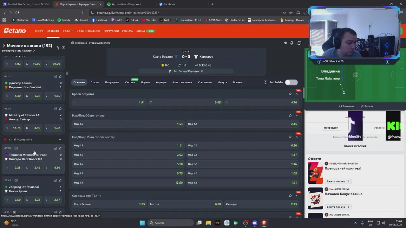Select the Играчи tab
This screenshot has height=228, width=406.
coord(145,82)
